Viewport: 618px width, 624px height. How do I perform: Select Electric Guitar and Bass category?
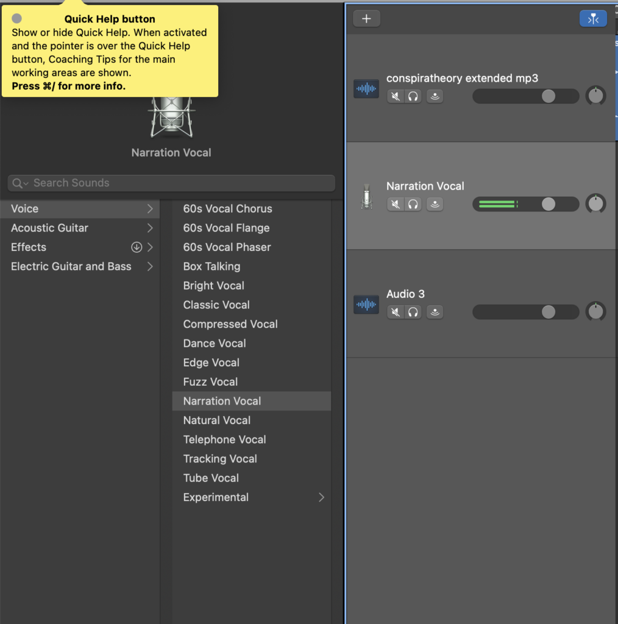[80, 266]
